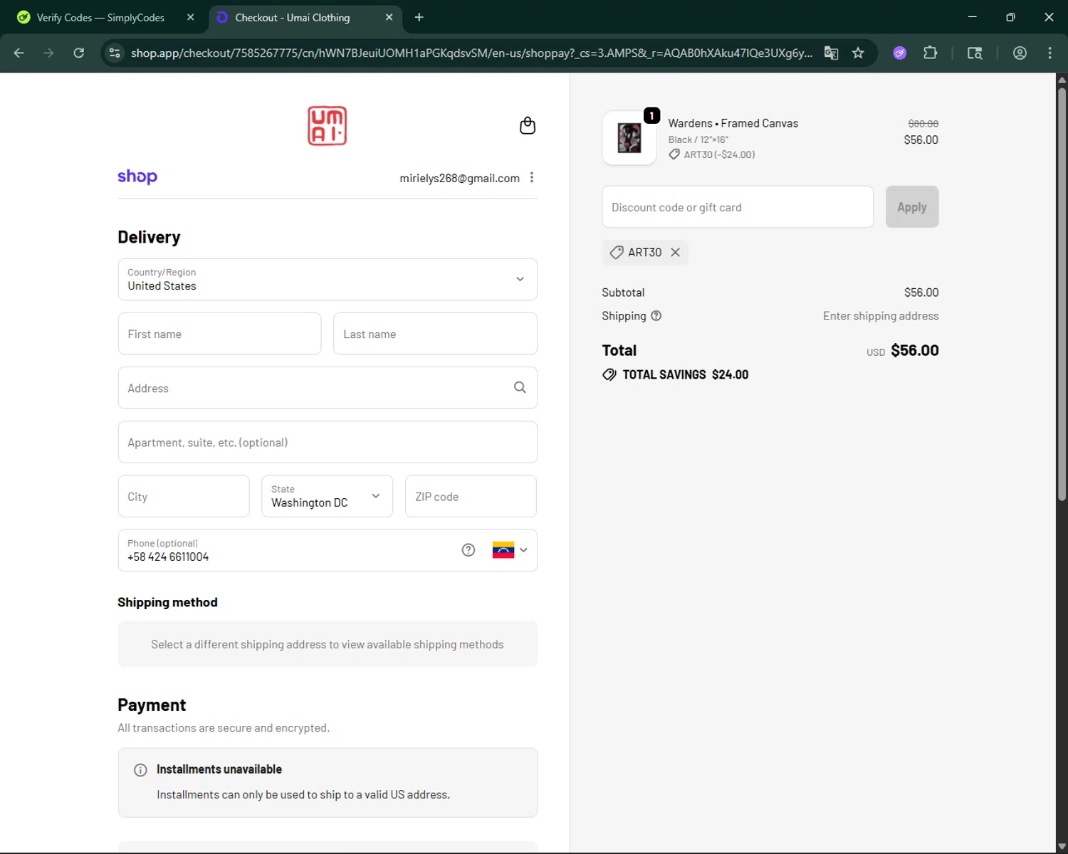Viewport: 1068px width, 854px height.
Task: Remove the ART30 discount code
Action: point(675,253)
